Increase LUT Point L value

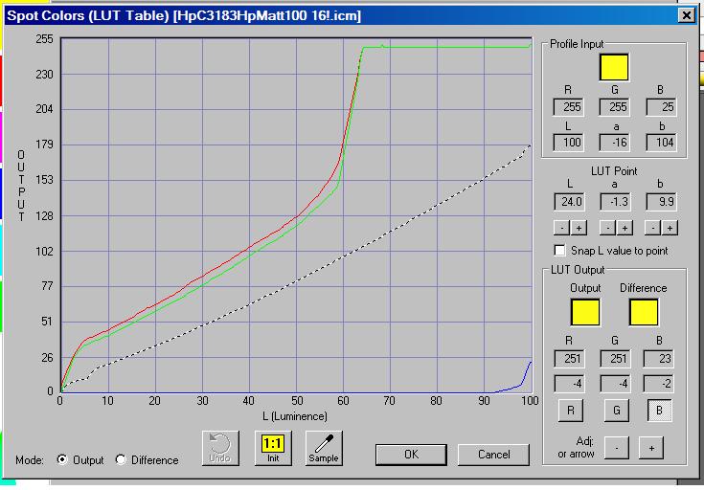tap(579, 228)
